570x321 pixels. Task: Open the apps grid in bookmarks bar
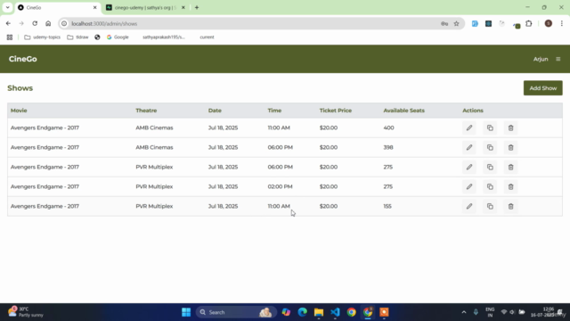(10, 37)
